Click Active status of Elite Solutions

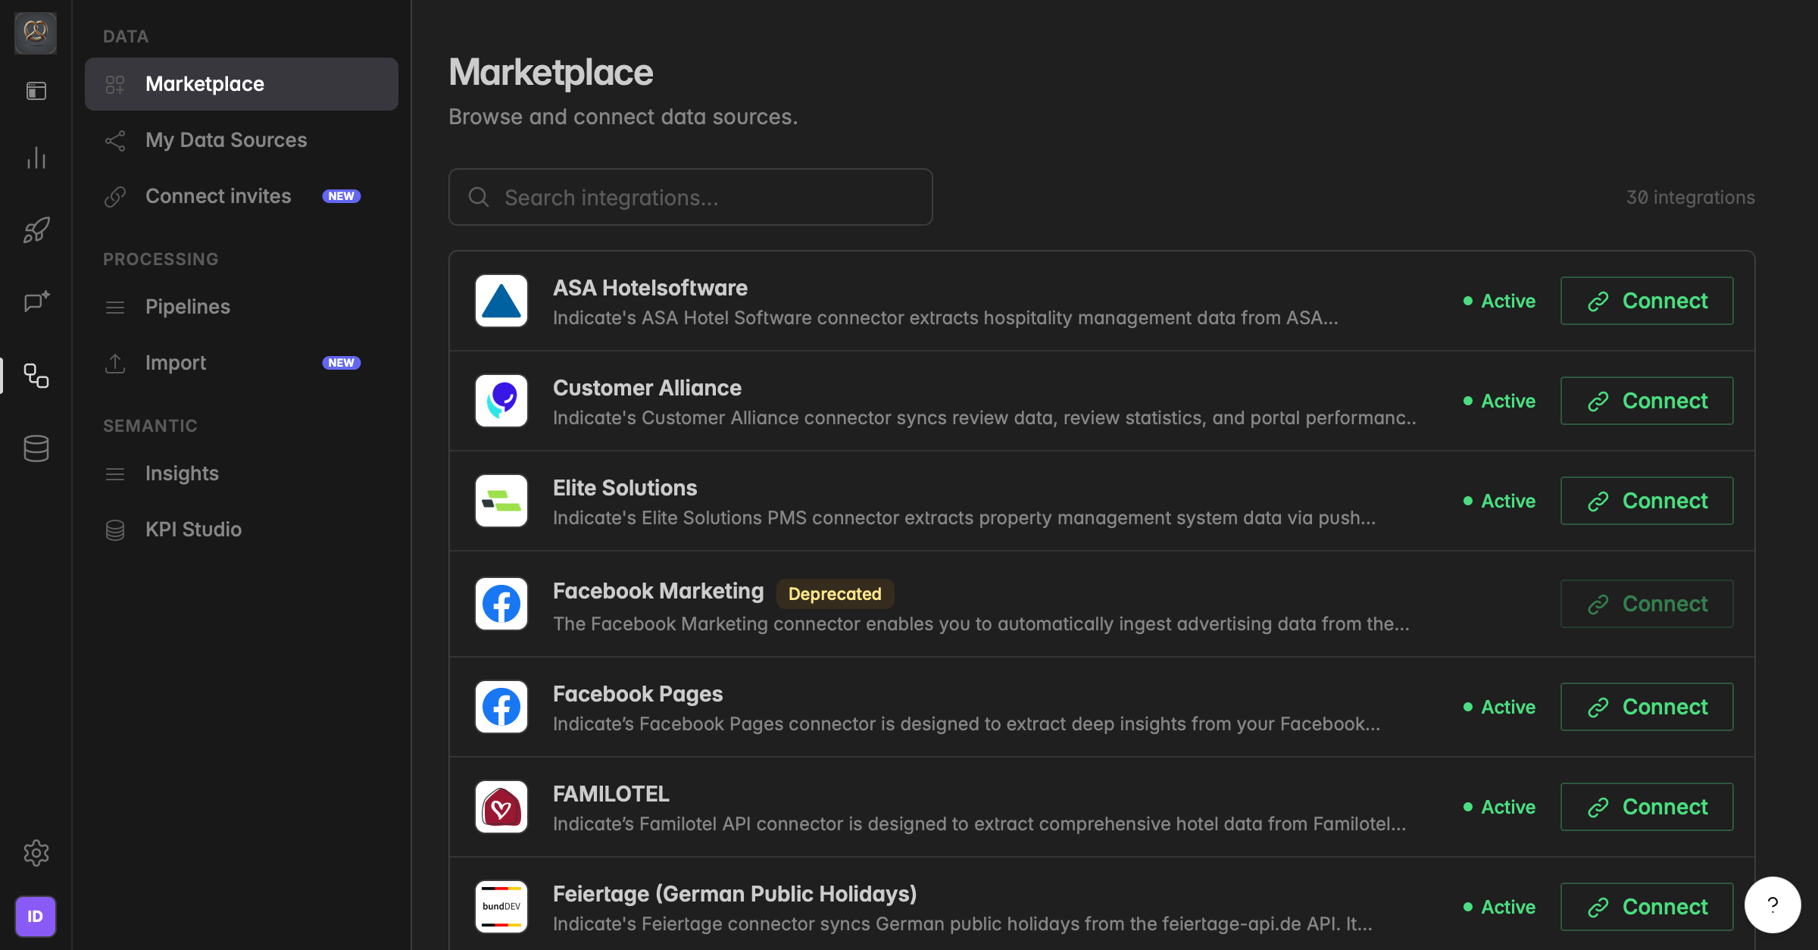(1499, 501)
